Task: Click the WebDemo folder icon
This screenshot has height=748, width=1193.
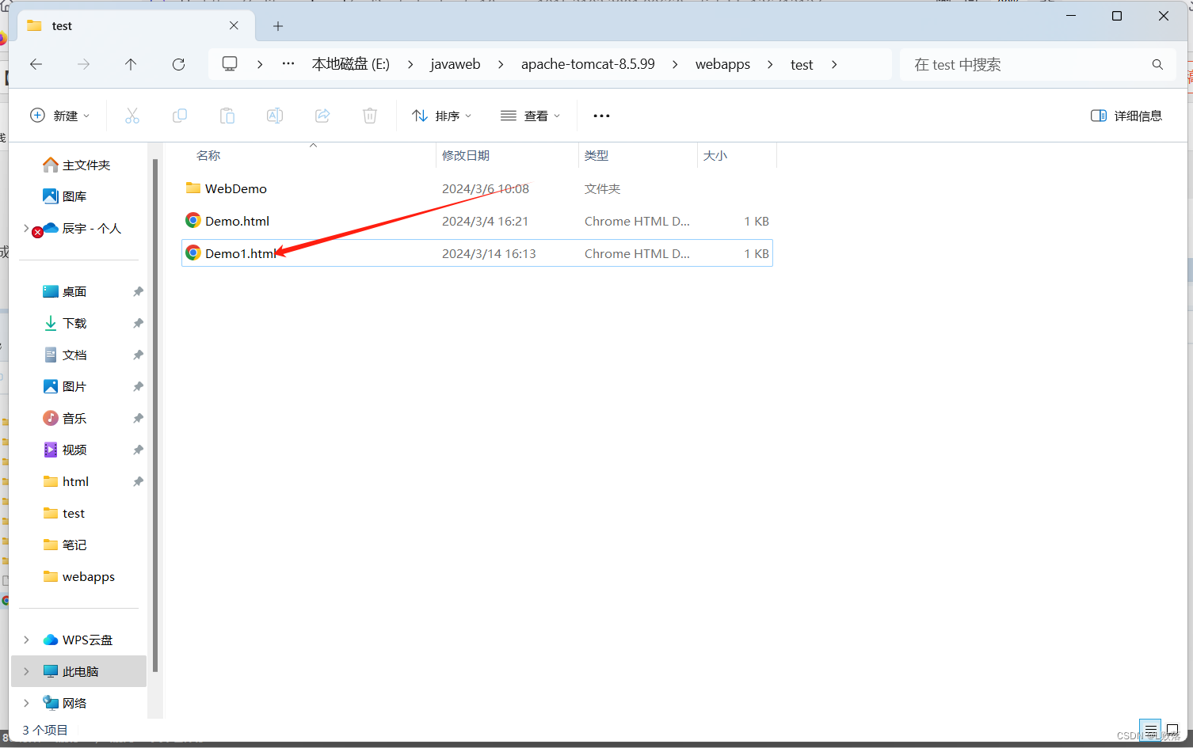Action: (193, 188)
